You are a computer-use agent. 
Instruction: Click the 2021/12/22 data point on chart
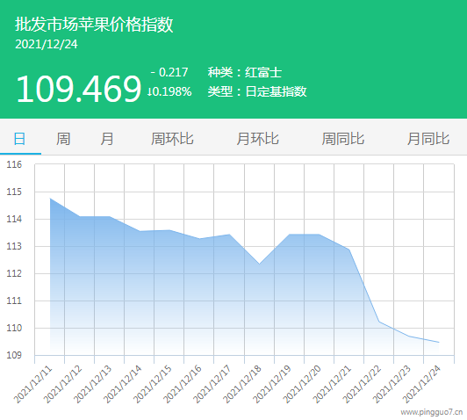tap(379, 322)
